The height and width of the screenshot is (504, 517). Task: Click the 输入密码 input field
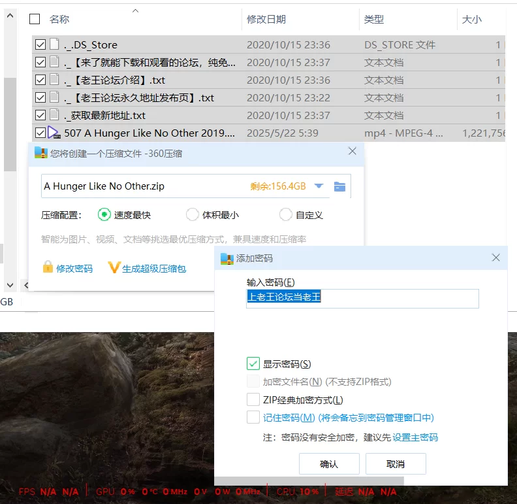[x=362, y=299]
